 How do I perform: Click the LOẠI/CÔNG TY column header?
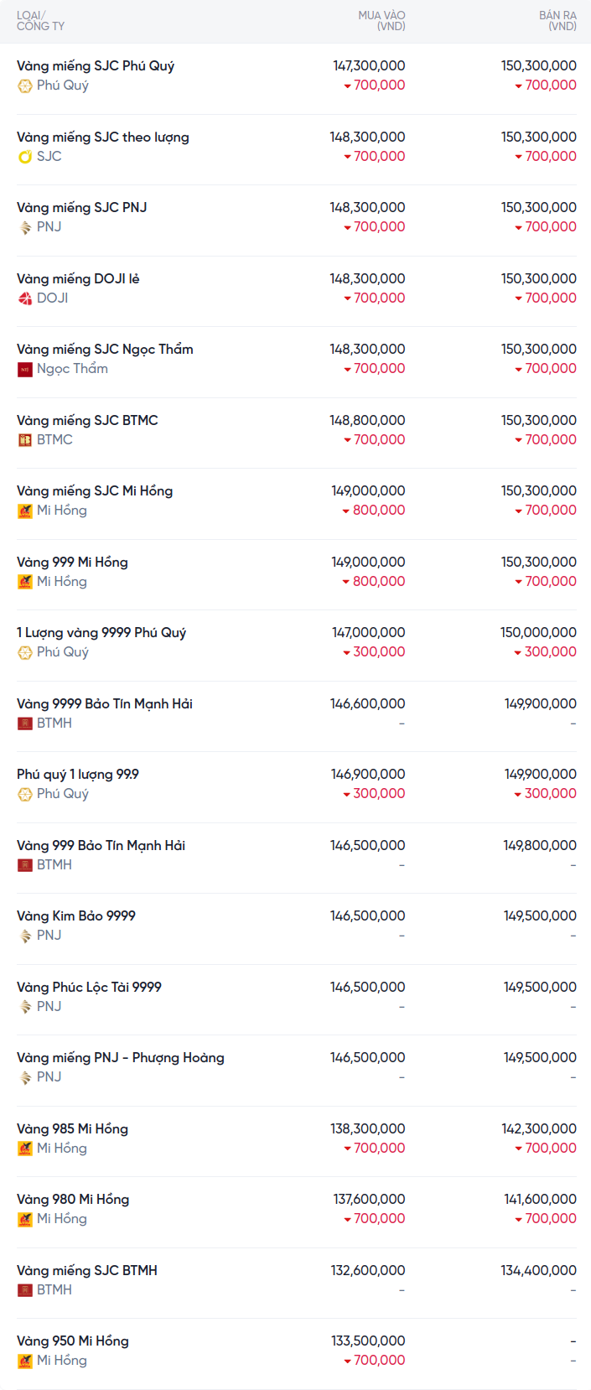click(x=40, y=21)
